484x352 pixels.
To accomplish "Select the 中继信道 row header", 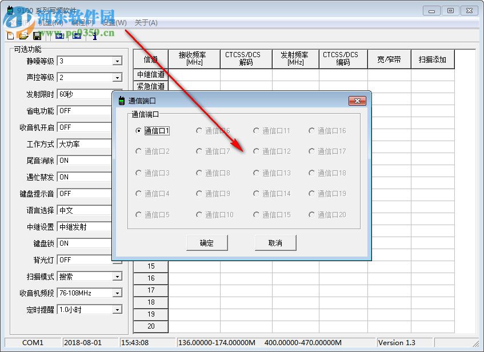I will (x=151, y=75).
